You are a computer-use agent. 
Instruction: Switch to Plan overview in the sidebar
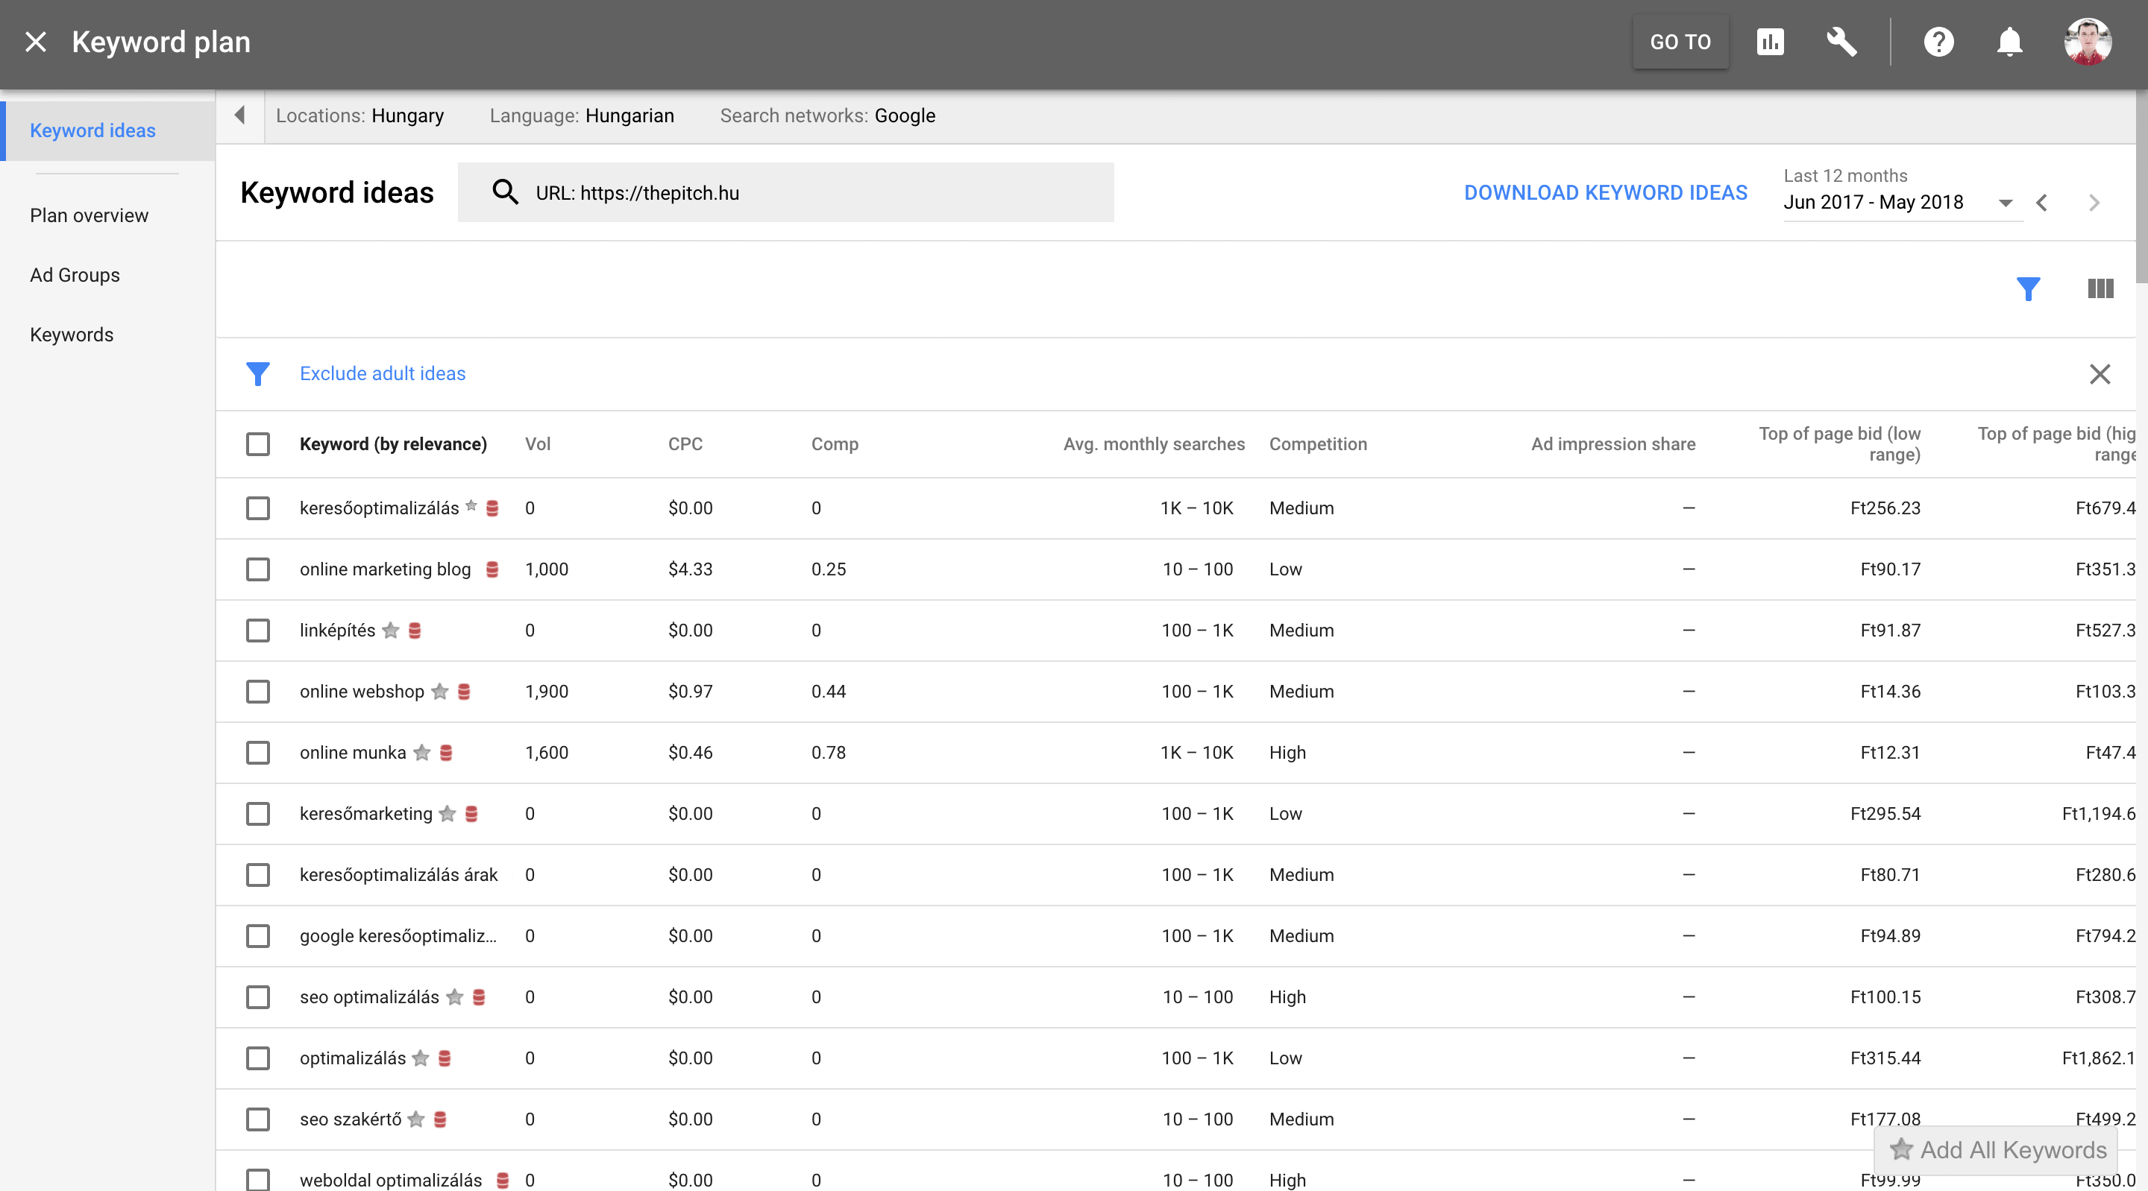[x=89, y=215]
